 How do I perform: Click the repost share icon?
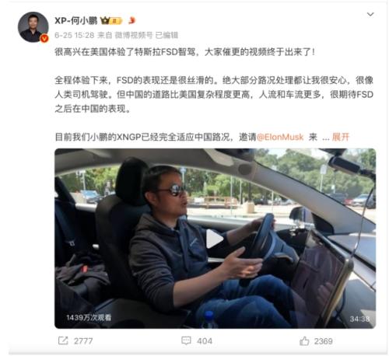[63, 340]
